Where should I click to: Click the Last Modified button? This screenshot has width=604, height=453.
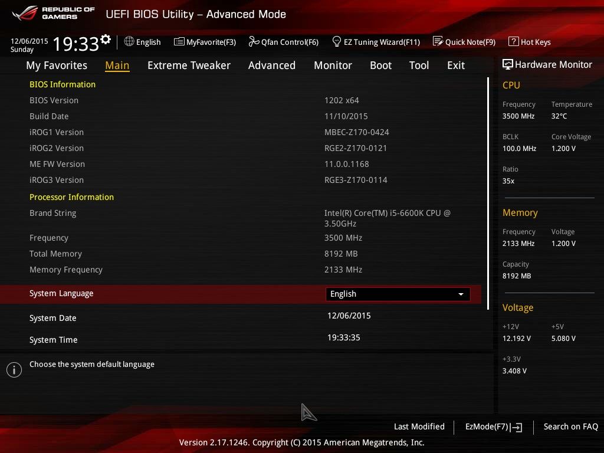(419, 426)
